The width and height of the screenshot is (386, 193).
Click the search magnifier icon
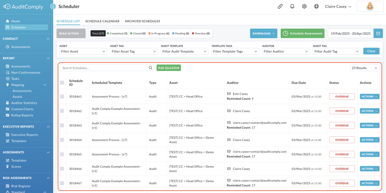[x=151, y=68]
